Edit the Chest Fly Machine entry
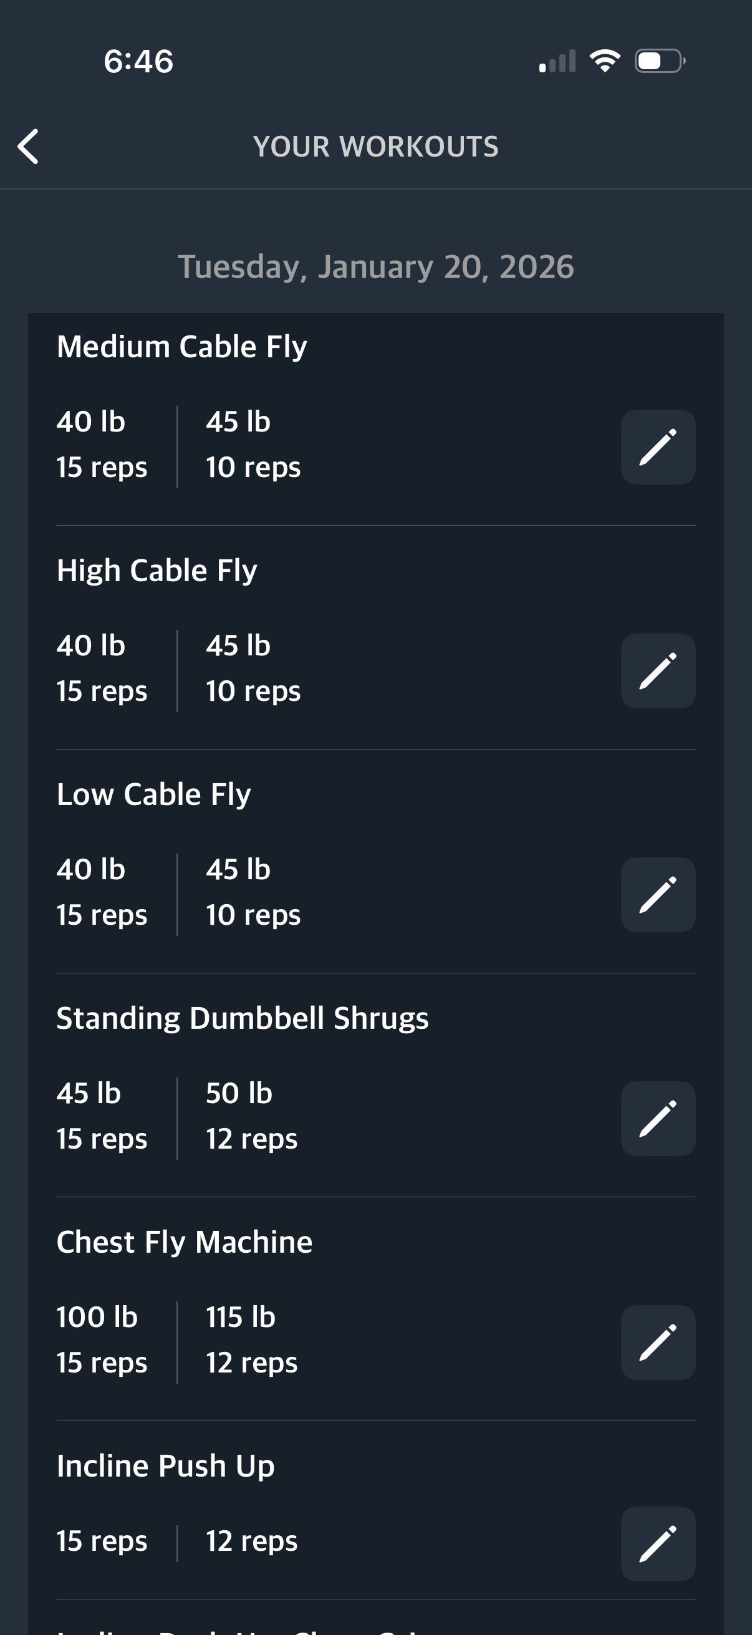Viewport: 752px width, 1635px height. (657, 1343)
